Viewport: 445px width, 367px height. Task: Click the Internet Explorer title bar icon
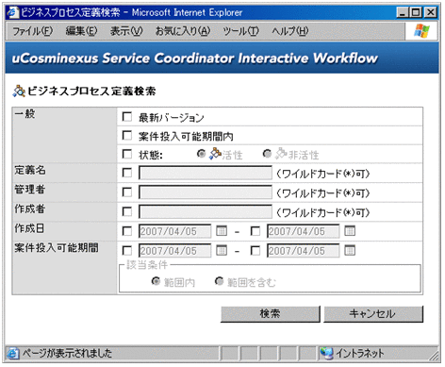pyautogui.click(x=13, y=12)
